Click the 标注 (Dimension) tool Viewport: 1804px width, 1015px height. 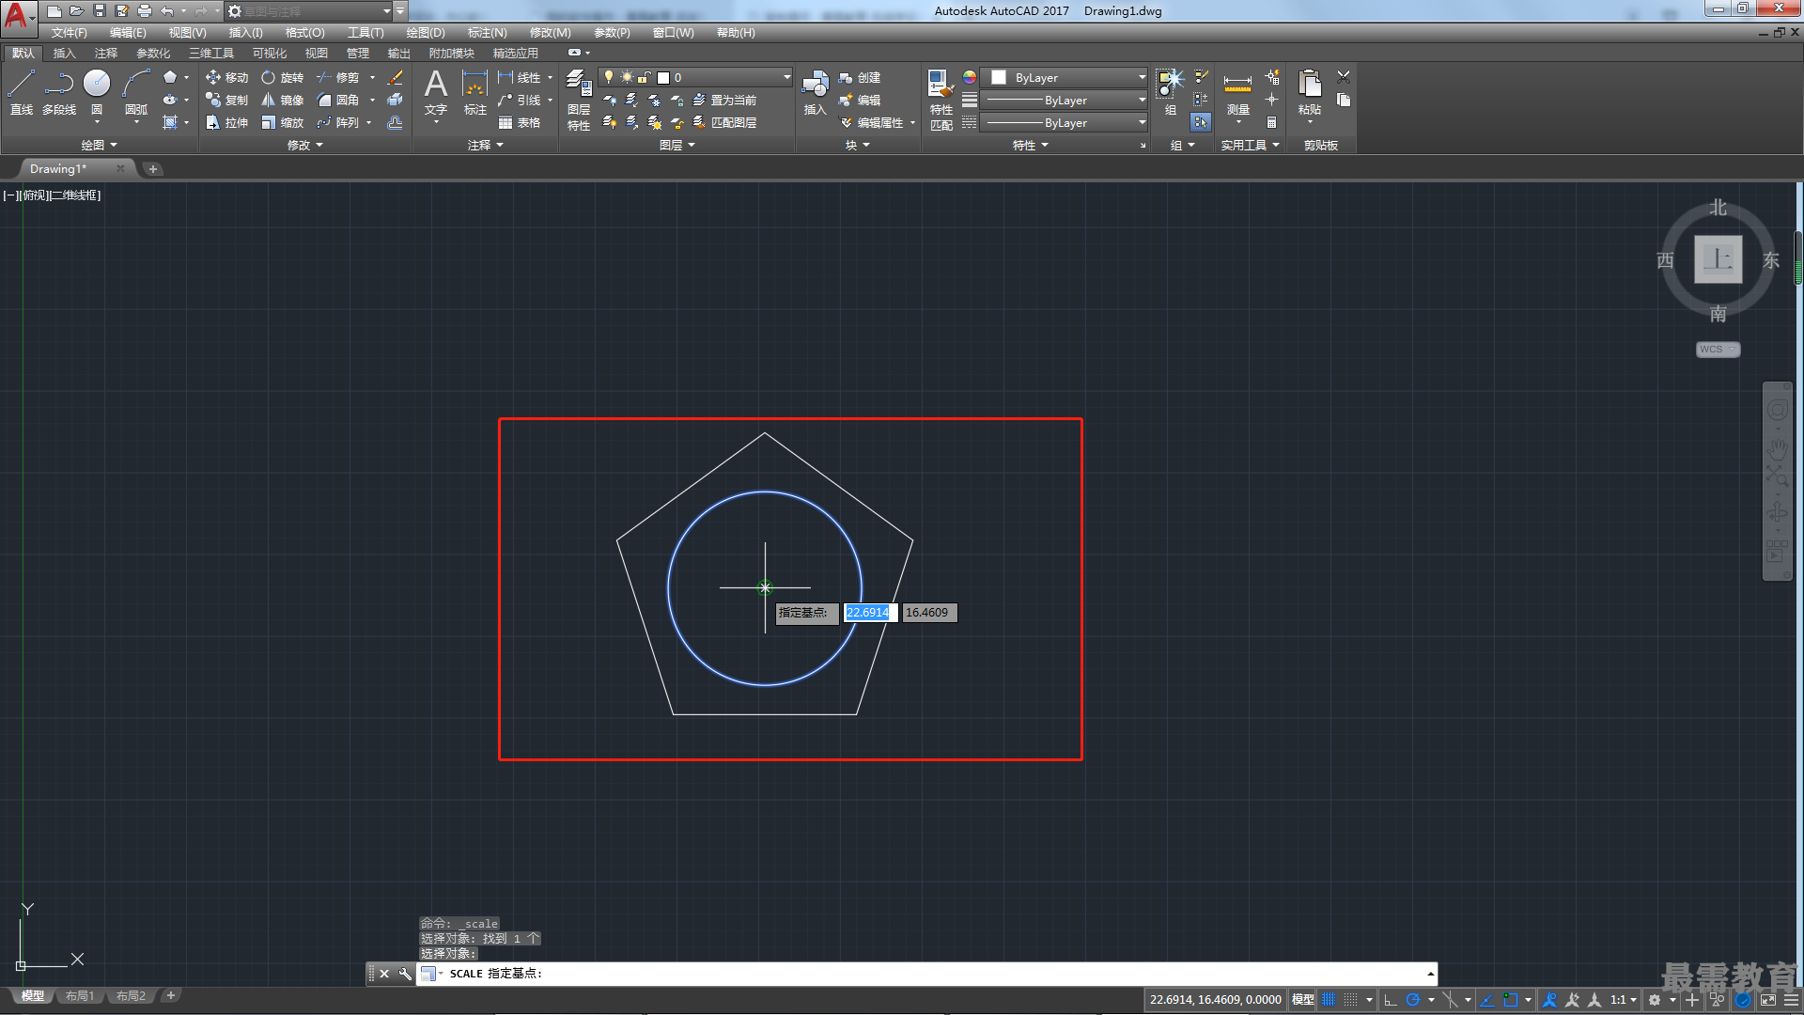click(x=475, y=92)
